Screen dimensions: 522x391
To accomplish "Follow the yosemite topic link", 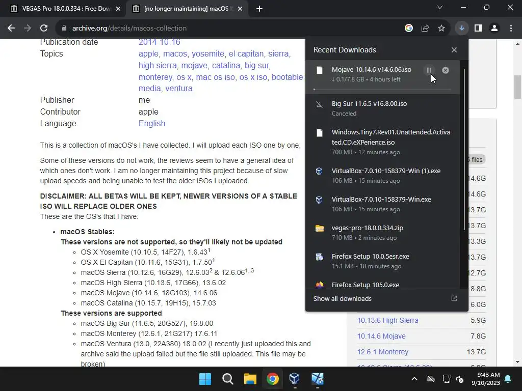I will [x=208, y=54].
